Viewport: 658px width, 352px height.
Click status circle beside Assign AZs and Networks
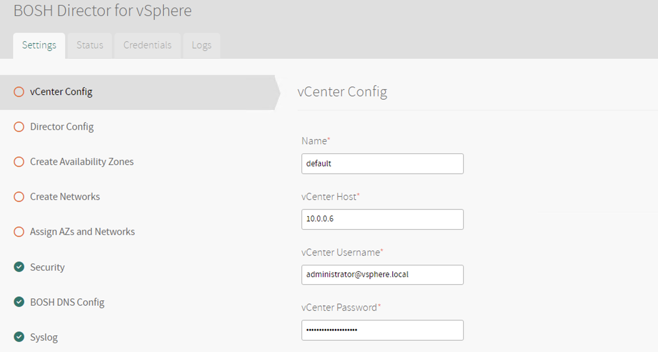click(x=19, y=232)
